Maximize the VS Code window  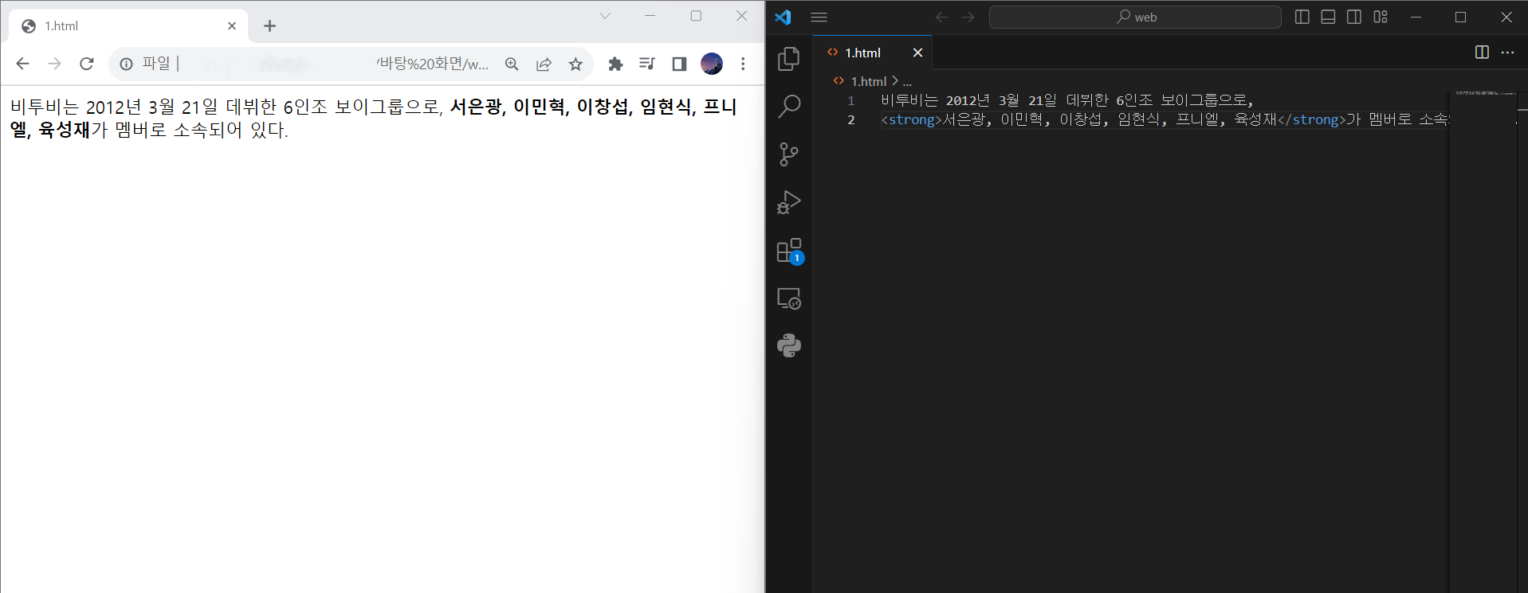[1460, 17]
